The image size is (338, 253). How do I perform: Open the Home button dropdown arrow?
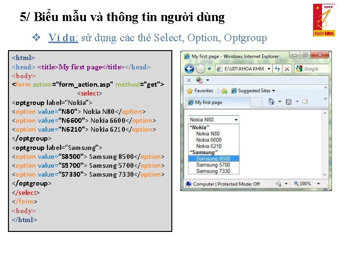pyautogui.click(x=280, y=101)
